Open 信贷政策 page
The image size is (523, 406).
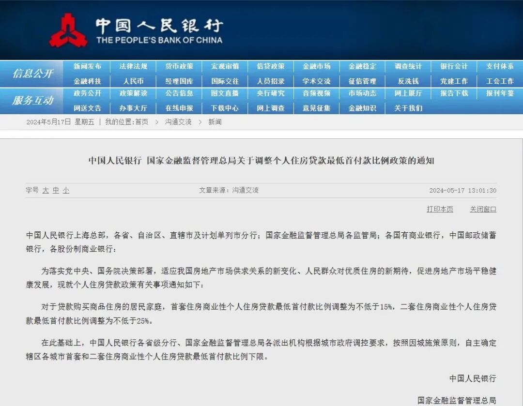click(271, 66)
